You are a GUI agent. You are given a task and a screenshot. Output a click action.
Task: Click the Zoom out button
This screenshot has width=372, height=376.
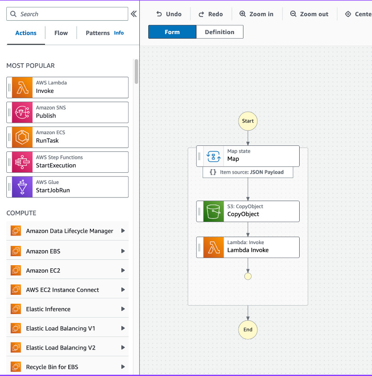(x=309, y=14)
